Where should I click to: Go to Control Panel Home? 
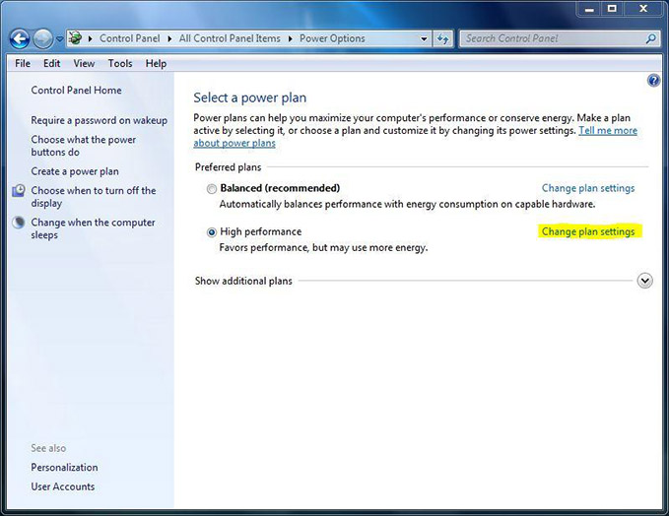click(77, 90)
